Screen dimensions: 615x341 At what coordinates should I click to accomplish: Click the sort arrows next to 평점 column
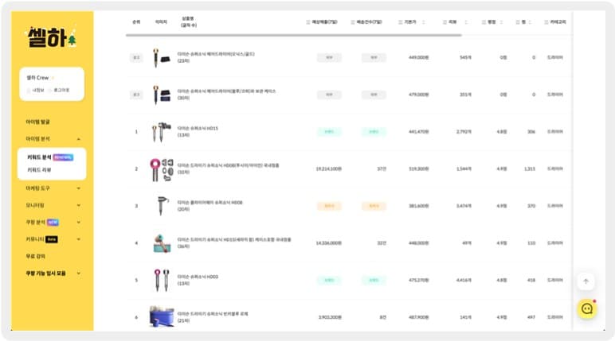click(501, 22)
